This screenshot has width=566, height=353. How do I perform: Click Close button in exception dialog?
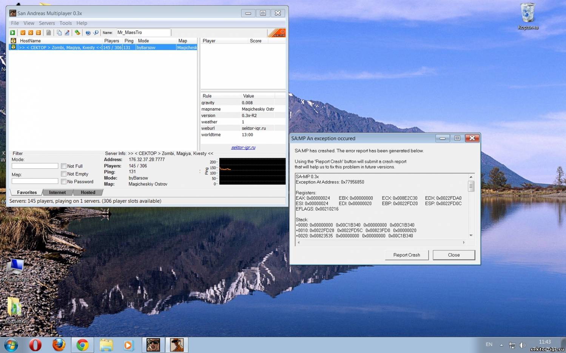454,255
